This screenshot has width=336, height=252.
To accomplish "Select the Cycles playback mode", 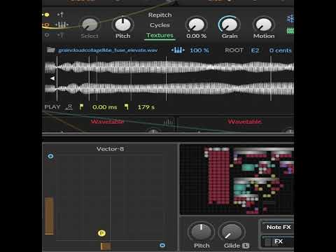I will point(160,25).
